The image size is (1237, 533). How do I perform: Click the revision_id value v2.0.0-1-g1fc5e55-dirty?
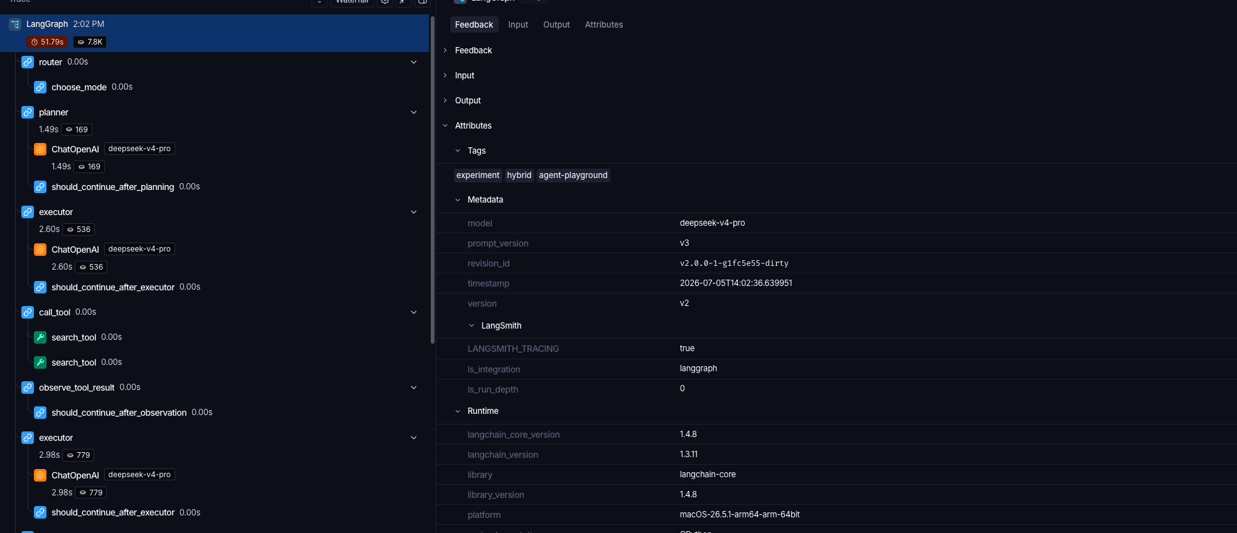[734, 263]
